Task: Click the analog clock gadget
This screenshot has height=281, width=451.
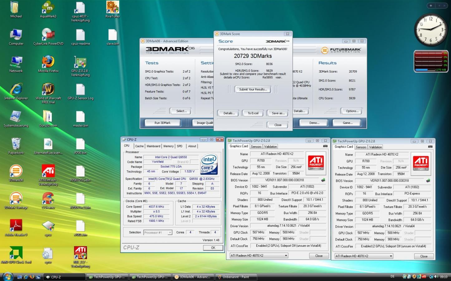Action: pyautogui.click(x=431, y=30)
